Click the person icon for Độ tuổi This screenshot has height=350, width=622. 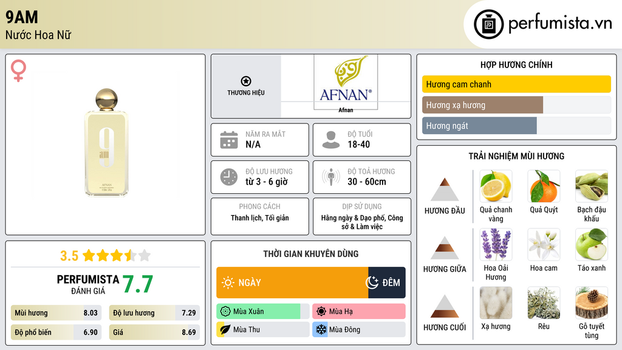(331, 140)
